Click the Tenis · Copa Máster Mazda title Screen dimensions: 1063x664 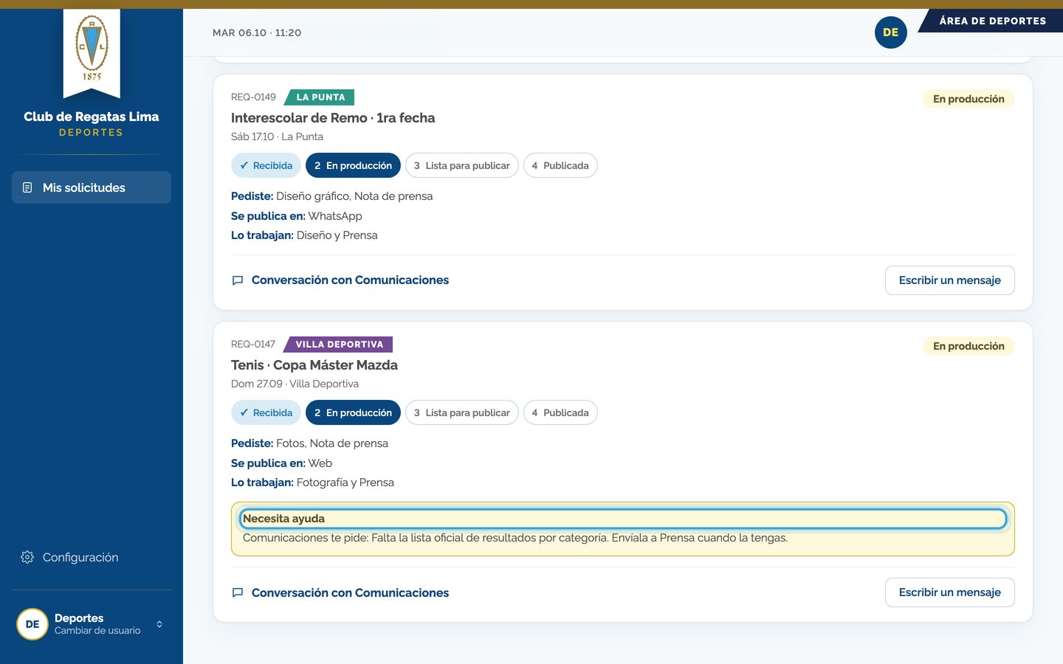(314, 365)
